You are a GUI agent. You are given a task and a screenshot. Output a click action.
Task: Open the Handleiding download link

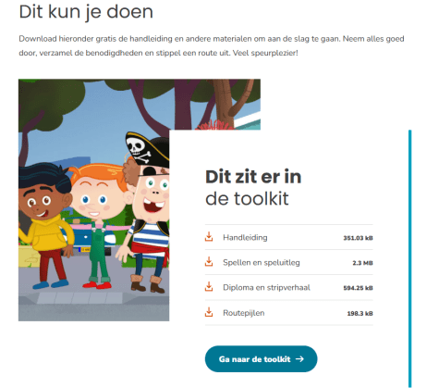tap(245, 237)
